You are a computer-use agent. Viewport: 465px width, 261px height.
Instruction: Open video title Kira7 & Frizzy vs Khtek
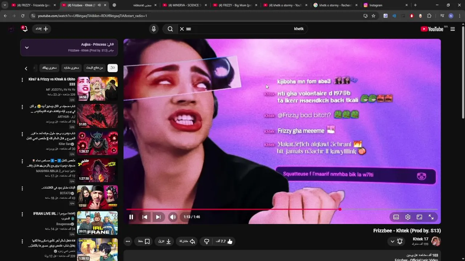pyautogui.click(x=52, y=82)
